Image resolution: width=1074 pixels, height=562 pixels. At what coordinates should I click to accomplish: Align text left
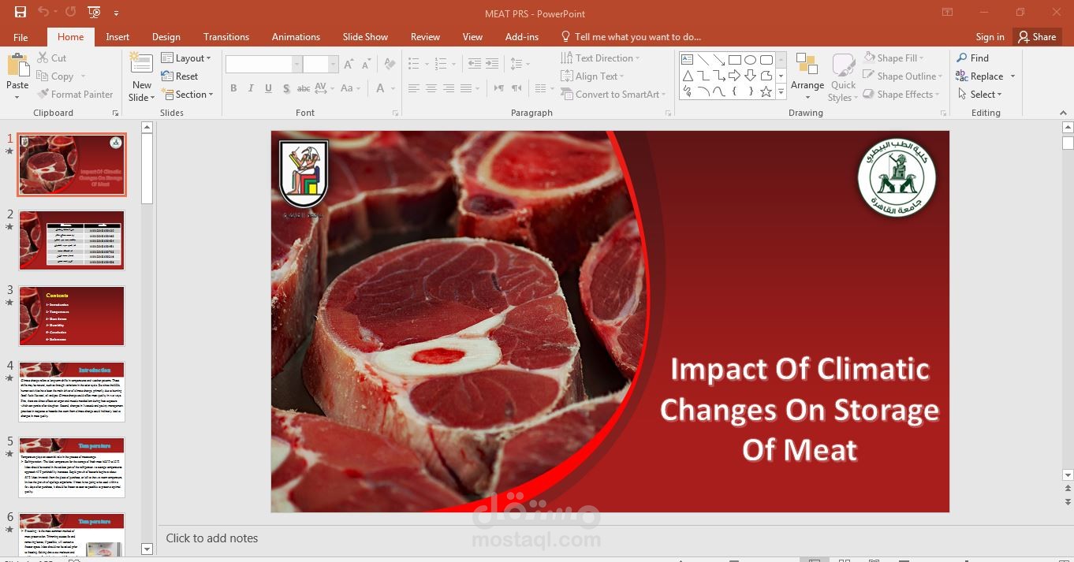(414, 88)
